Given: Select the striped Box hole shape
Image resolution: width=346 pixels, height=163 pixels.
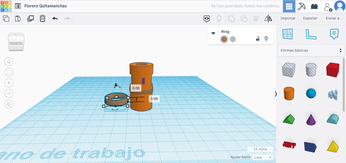Looking at the screenshot, I should coord(289,70).
